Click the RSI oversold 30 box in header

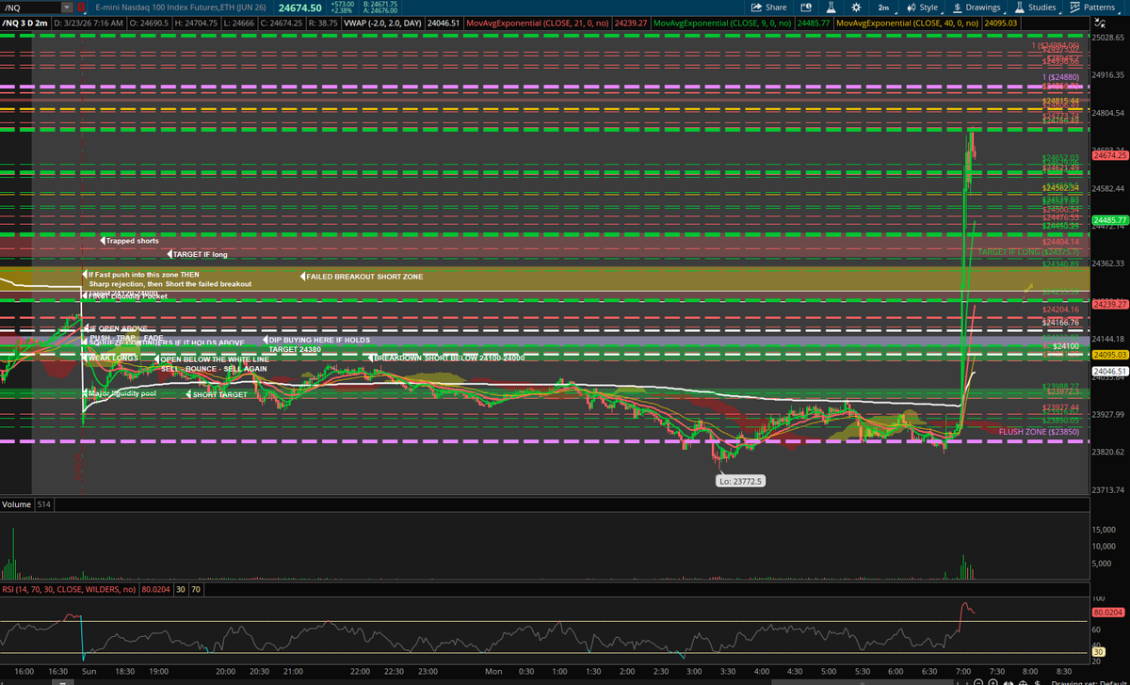tap(183, 590)
